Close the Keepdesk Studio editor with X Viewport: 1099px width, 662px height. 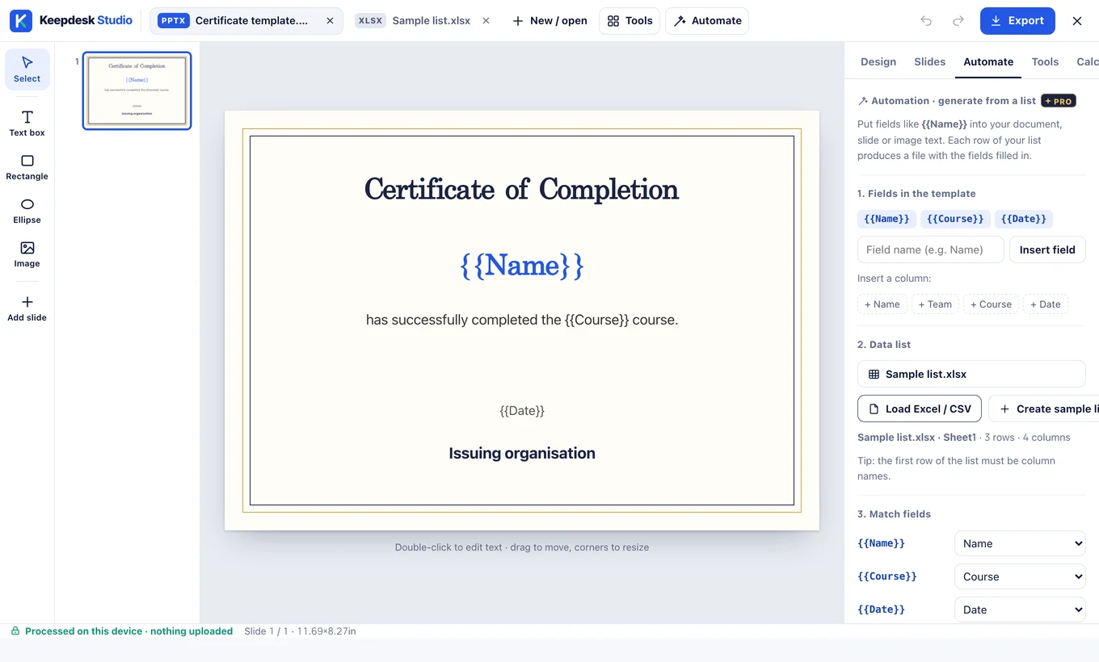pos(1077,21)
